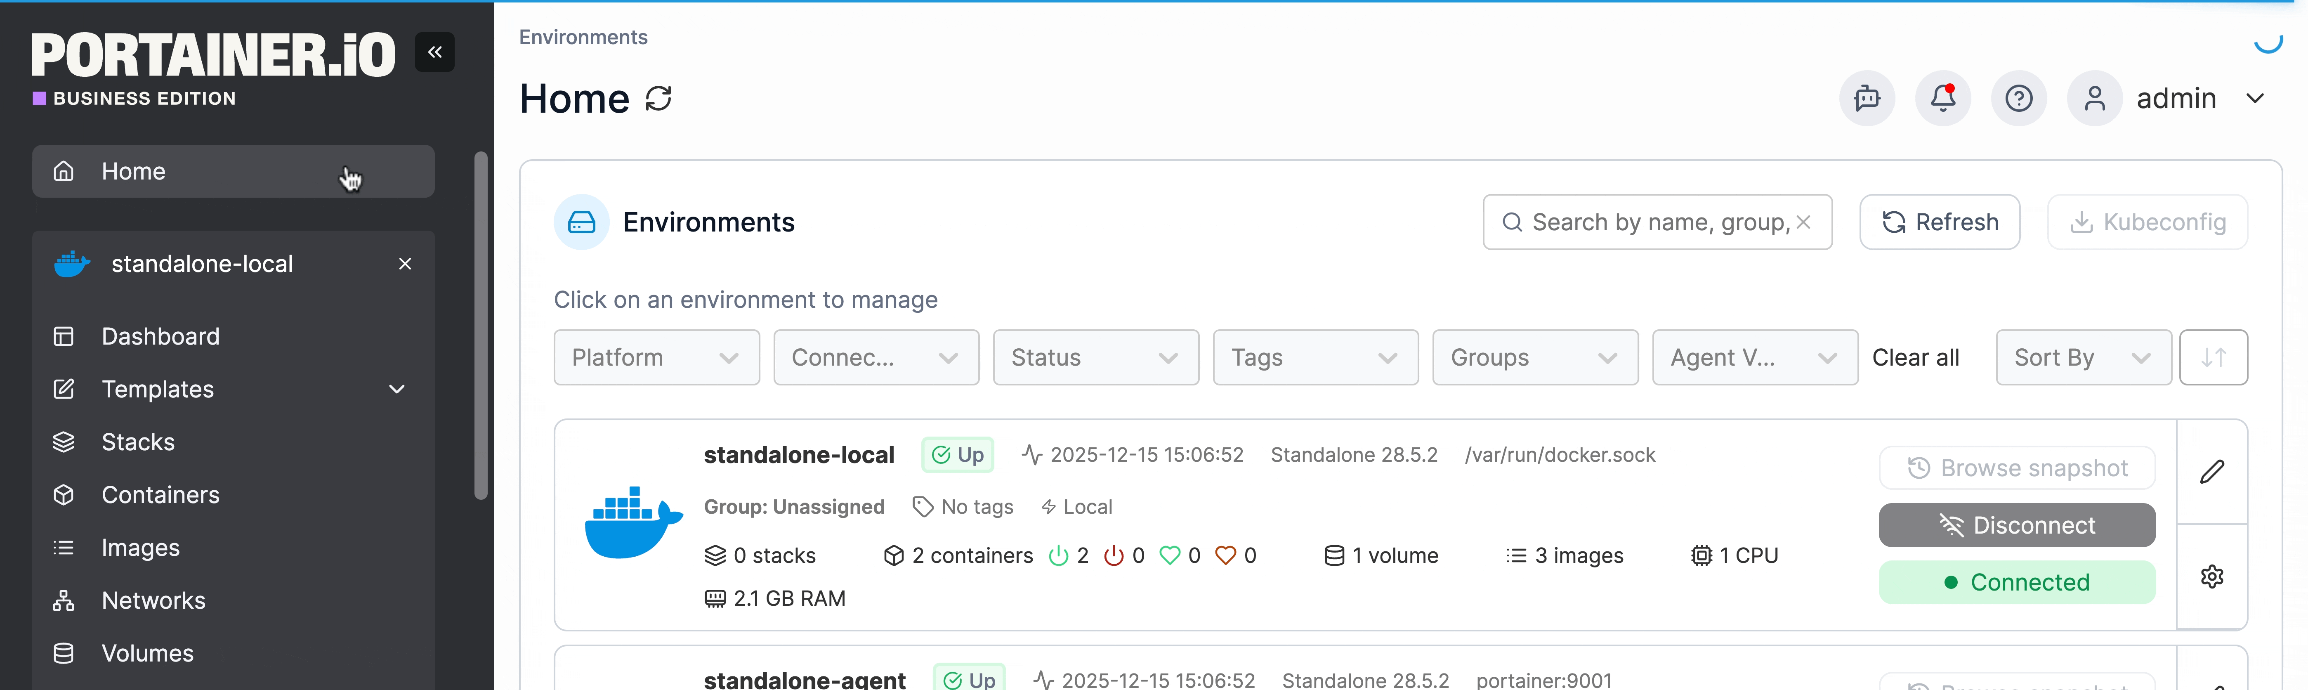Open the Status filter dropdown

[1095, 357]
